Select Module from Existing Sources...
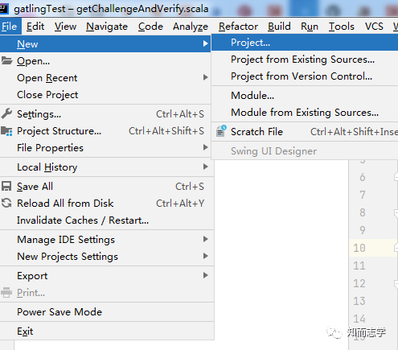This screenshot has width=398, height=350. (305, 113)
